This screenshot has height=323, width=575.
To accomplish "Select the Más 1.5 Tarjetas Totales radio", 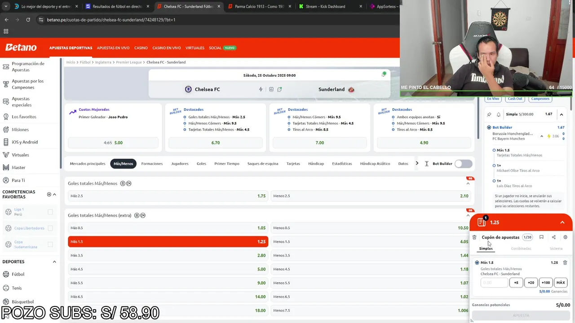I will point(494,150).
